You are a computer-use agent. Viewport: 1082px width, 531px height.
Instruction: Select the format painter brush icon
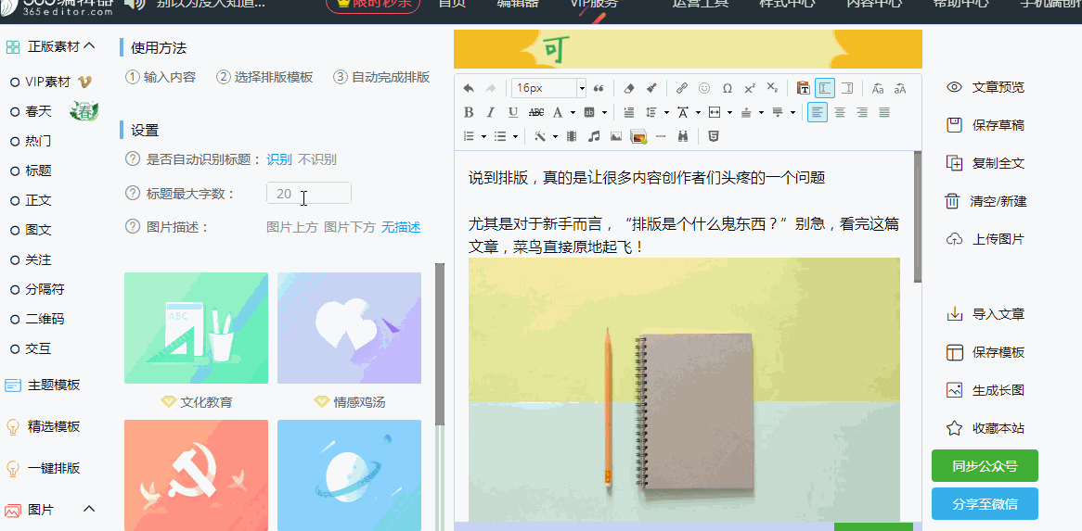point(650,88)
